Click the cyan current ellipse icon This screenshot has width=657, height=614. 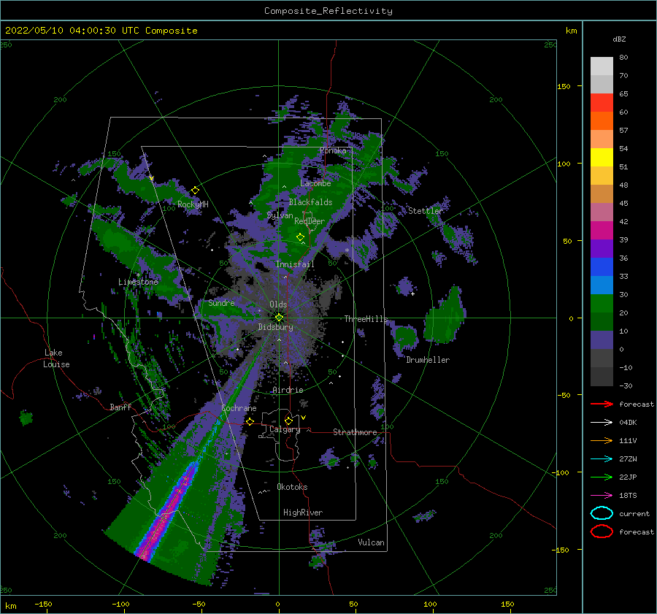602,513
